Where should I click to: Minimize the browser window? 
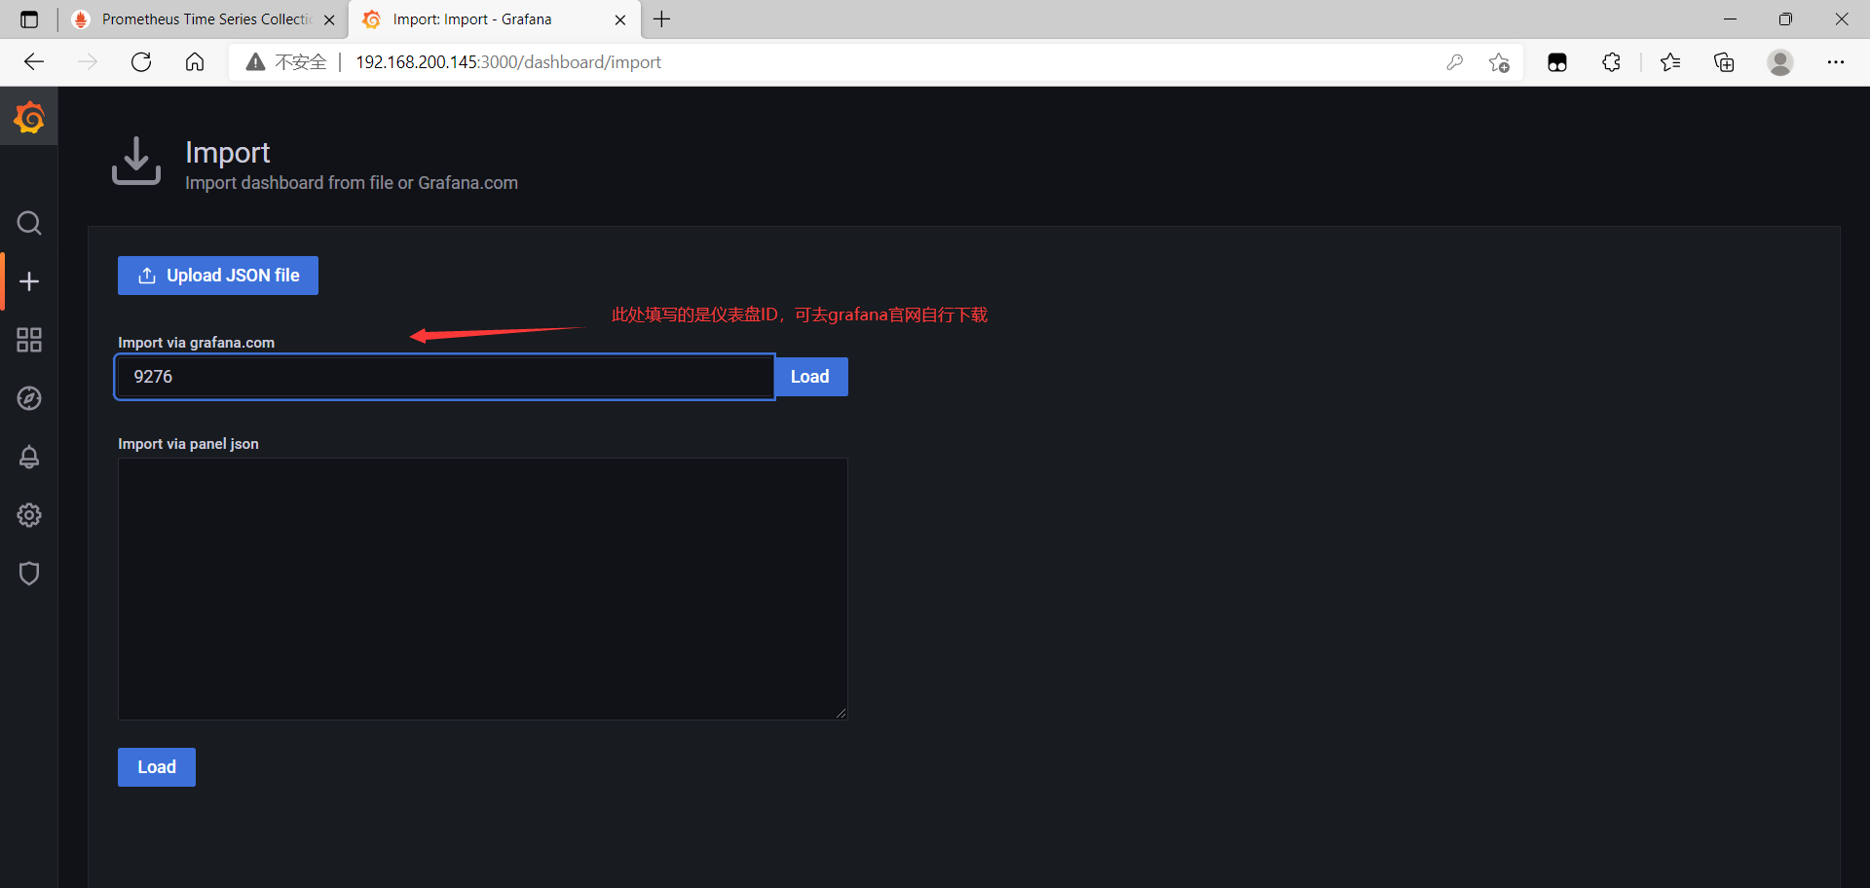tap(1730, 19)
